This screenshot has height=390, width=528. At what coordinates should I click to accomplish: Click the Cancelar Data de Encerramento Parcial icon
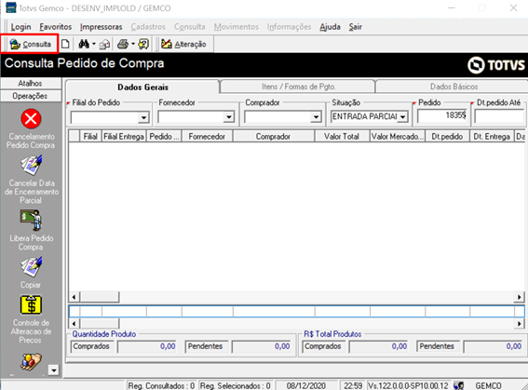point(32,166)
